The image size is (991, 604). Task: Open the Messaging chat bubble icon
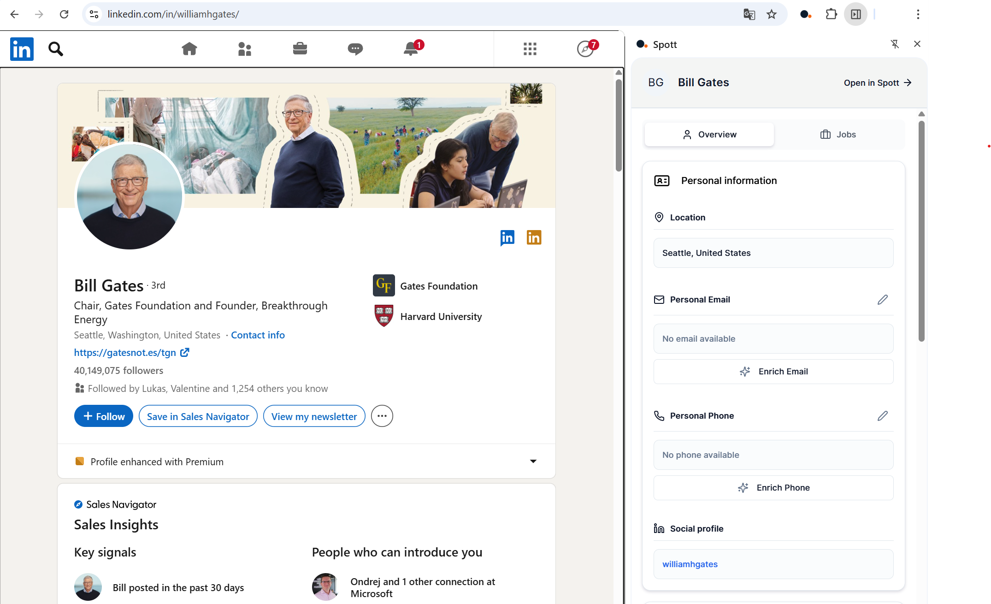[355, 49]
